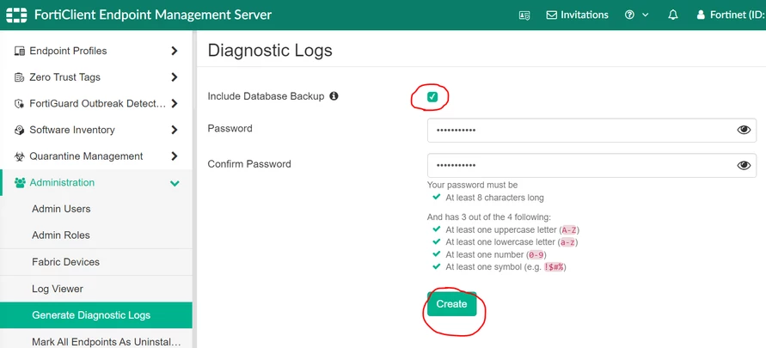The image size is (766, 348).
Task: Open the Log Viewer page
Action: (95, 289)
